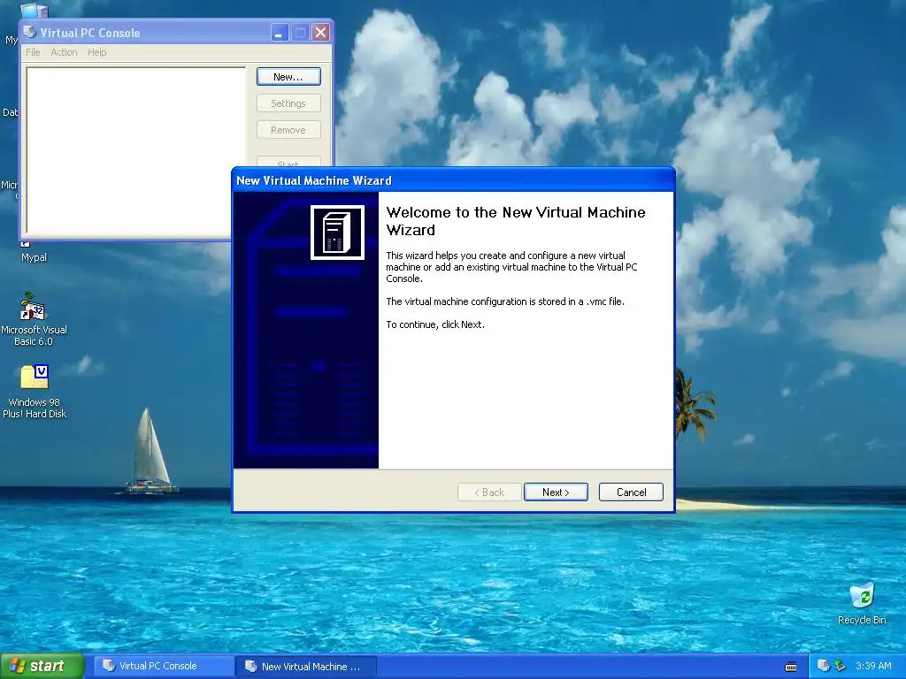This screenshot has width=906, height=679.
Task: Click the Remove button in Virtual PC Console
Action: click(288, 130)
